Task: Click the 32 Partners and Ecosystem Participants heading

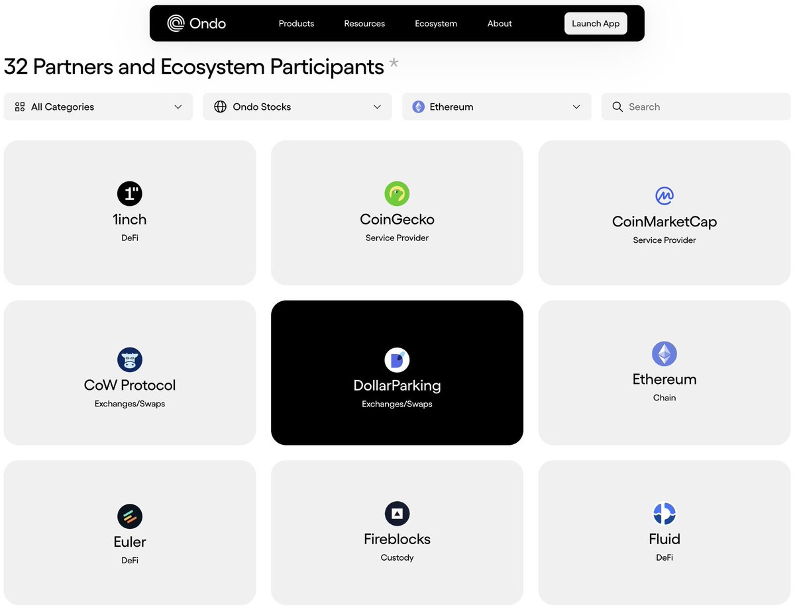Action: point(193,67)
